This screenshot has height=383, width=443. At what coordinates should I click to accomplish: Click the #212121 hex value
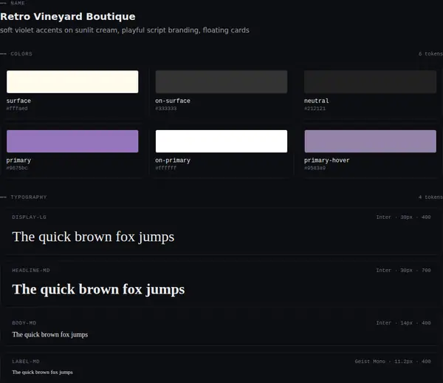pos(315,109)
